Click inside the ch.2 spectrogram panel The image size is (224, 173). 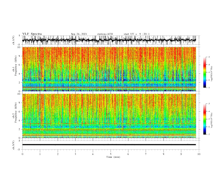(x=109, y=116)
